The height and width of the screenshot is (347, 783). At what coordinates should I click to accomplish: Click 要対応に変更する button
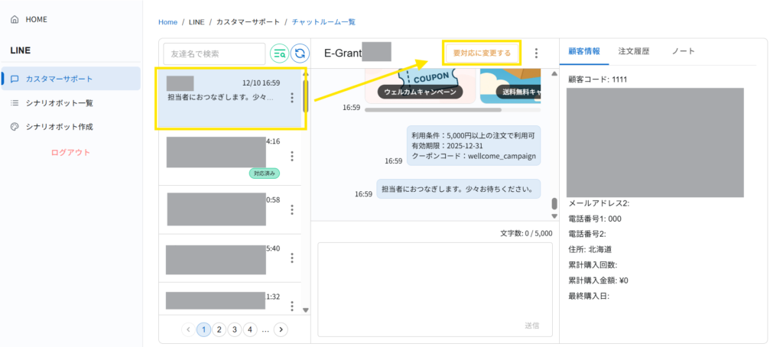pos(482,53)
